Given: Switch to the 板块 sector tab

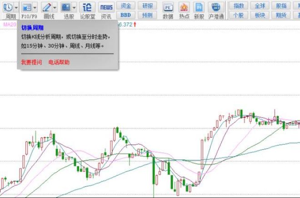Looking at the screenshot, I should 260,15.
